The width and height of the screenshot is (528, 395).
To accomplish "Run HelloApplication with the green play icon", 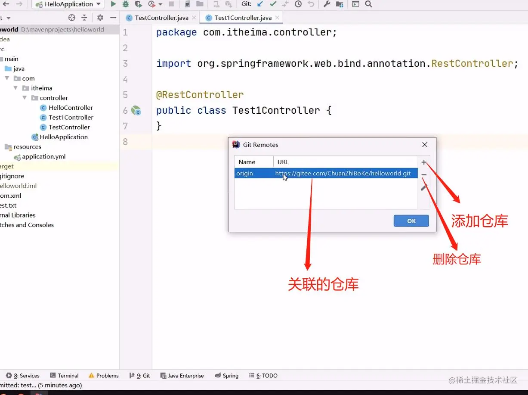I will (113, 4).
